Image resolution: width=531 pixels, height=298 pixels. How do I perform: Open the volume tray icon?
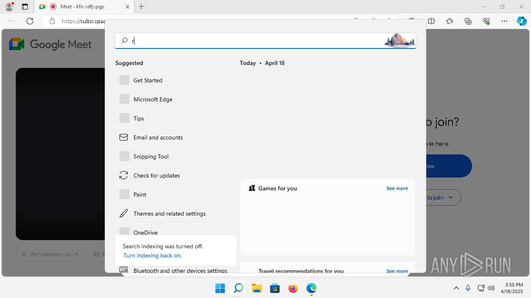coord(491,288)
